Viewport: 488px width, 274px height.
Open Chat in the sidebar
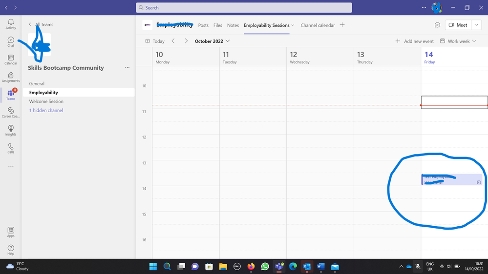click(11, 41)
